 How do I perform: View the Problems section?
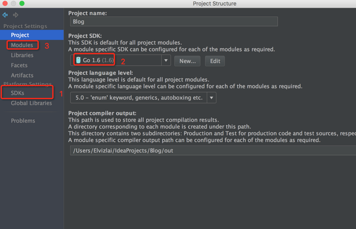[23, 120]
